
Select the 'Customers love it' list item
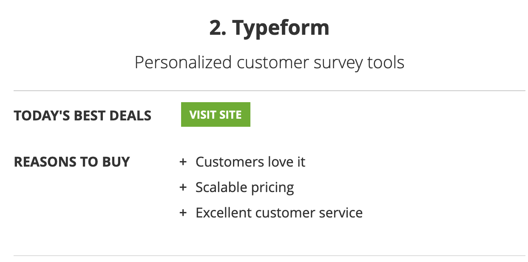250,162
